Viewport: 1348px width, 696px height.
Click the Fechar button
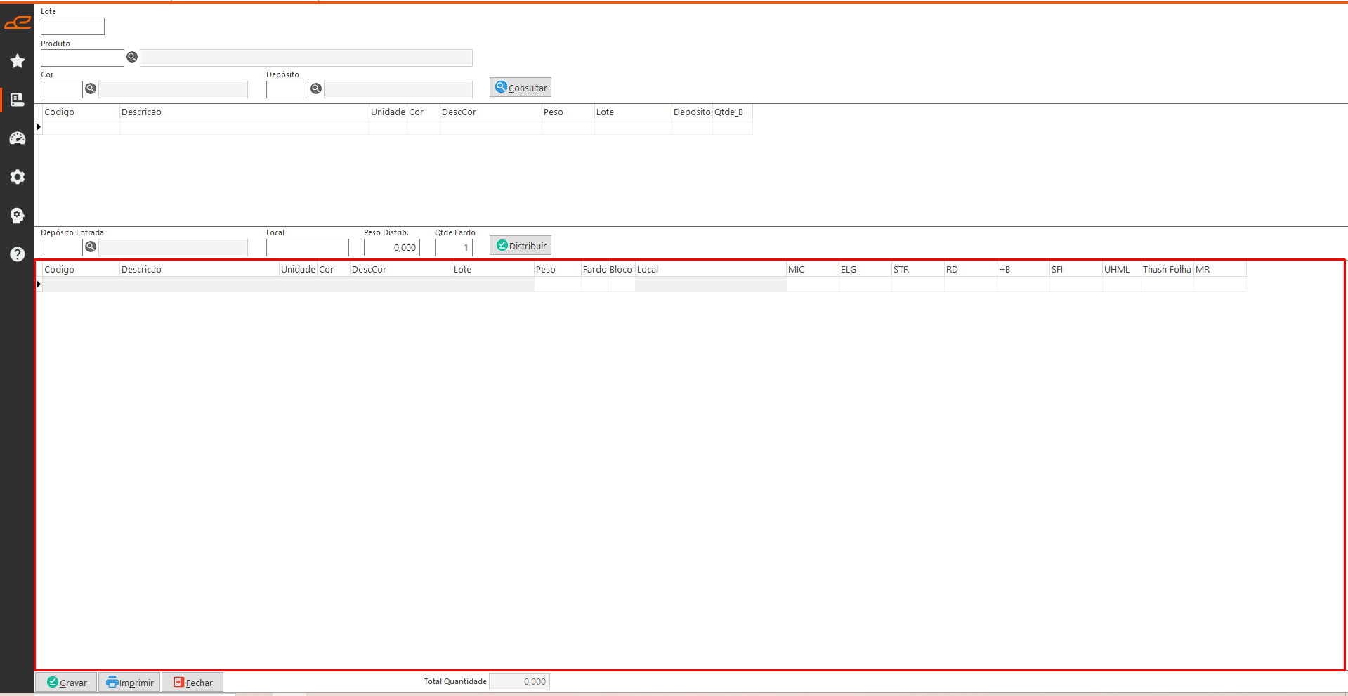(x=193, y=683)
